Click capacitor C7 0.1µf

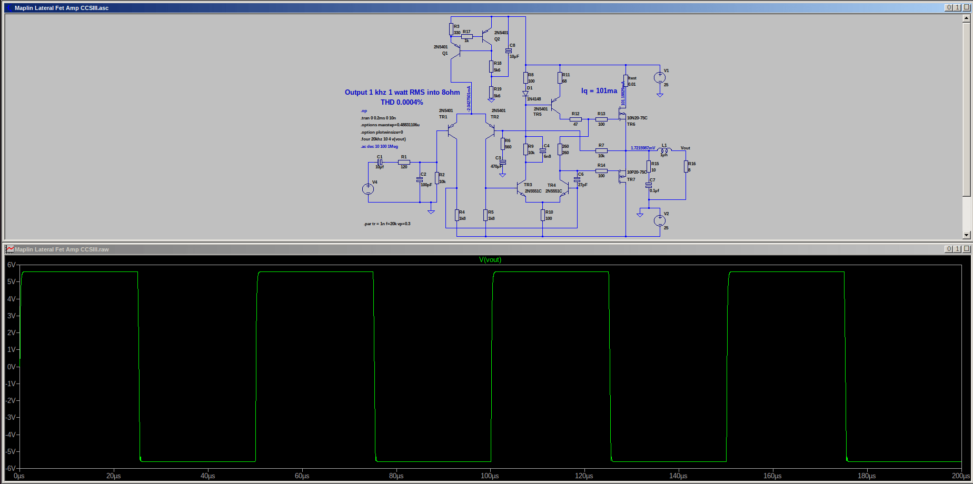point(649,185)
